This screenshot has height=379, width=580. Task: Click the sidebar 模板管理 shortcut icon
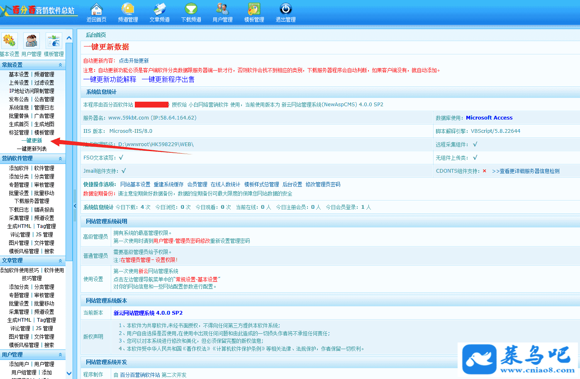click(54, 41)
